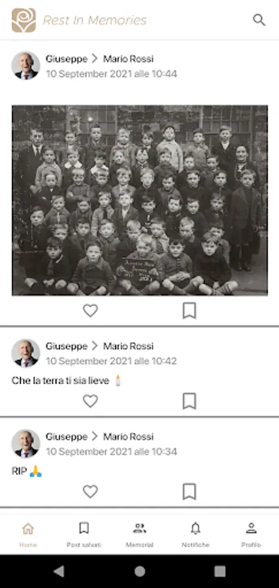279x588 pixels.
Task: Open Giuseppe's name on the 10:34 post
Action: (67, 437)
